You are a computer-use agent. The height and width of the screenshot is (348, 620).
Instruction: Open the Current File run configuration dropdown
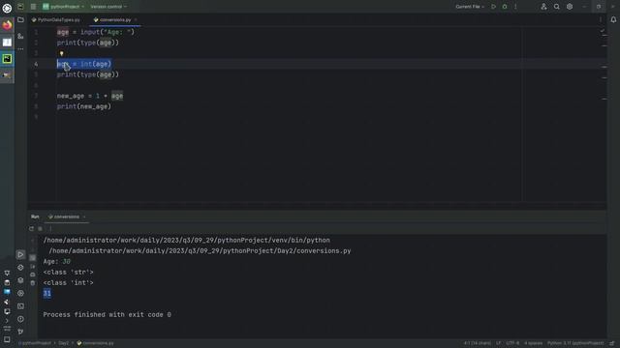[x=470, y=7]
